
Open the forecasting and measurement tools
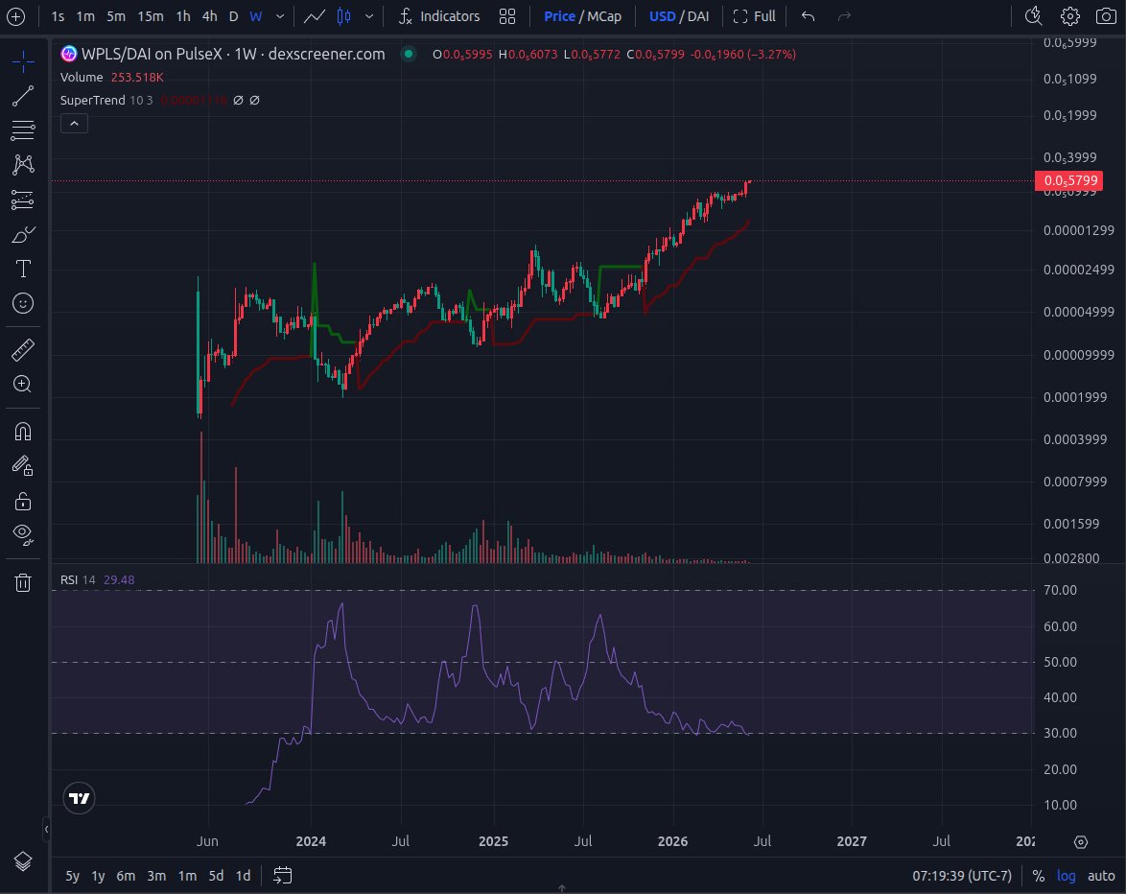click(x=23, y=199)
